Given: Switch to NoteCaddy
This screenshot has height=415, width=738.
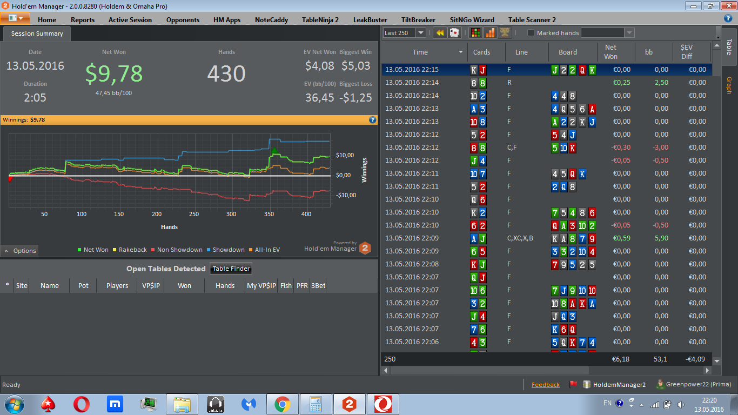Looking at the screenshot, I should click(x=271, y=20).
